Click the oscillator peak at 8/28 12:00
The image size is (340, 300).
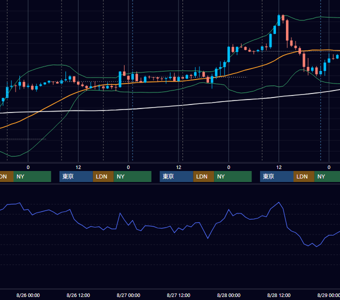pyautogui.click(x=279, y=202)
